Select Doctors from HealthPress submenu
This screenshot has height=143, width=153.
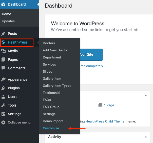point(49,43)
